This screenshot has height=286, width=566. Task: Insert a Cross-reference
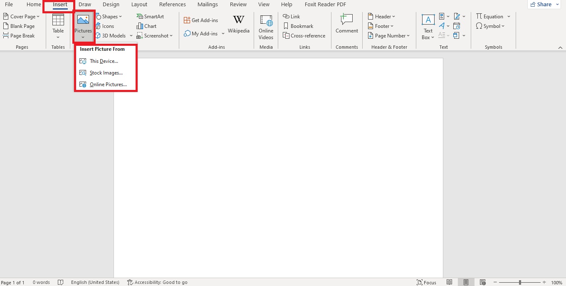(x=304, y=35)
